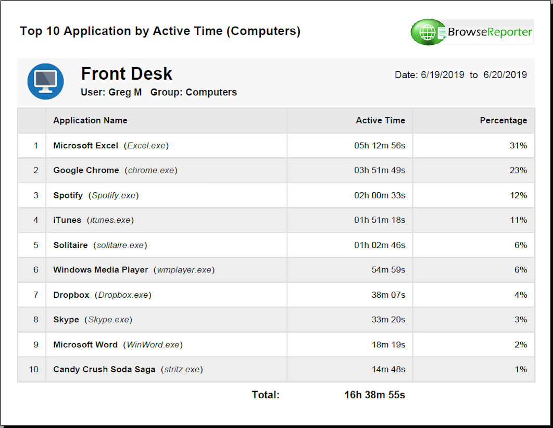Click the BrowseReporter globe logo icon

pyautogui.click(x=428, y=32)
